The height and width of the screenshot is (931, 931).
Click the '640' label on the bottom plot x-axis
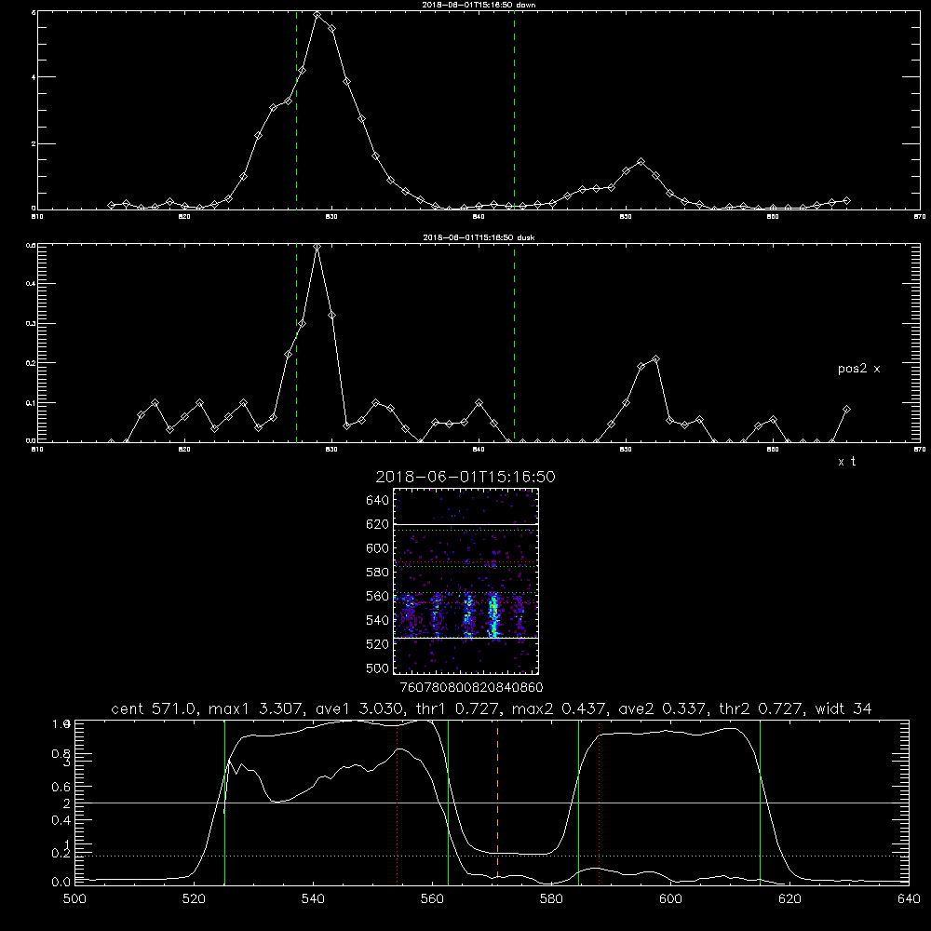pos(909,899)
